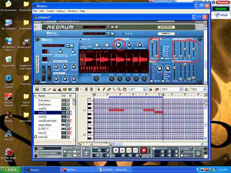Open the Edit menu
Screen dimensions: 231x173
(42, 11)
